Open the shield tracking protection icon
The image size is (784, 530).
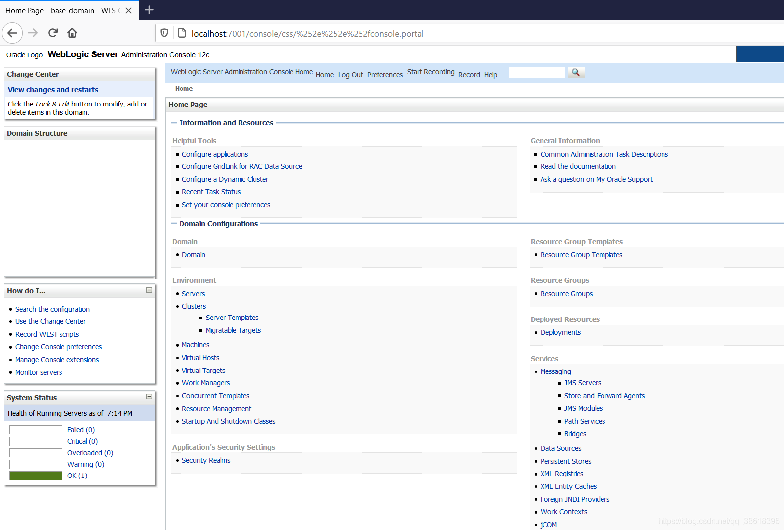[164, 33]
